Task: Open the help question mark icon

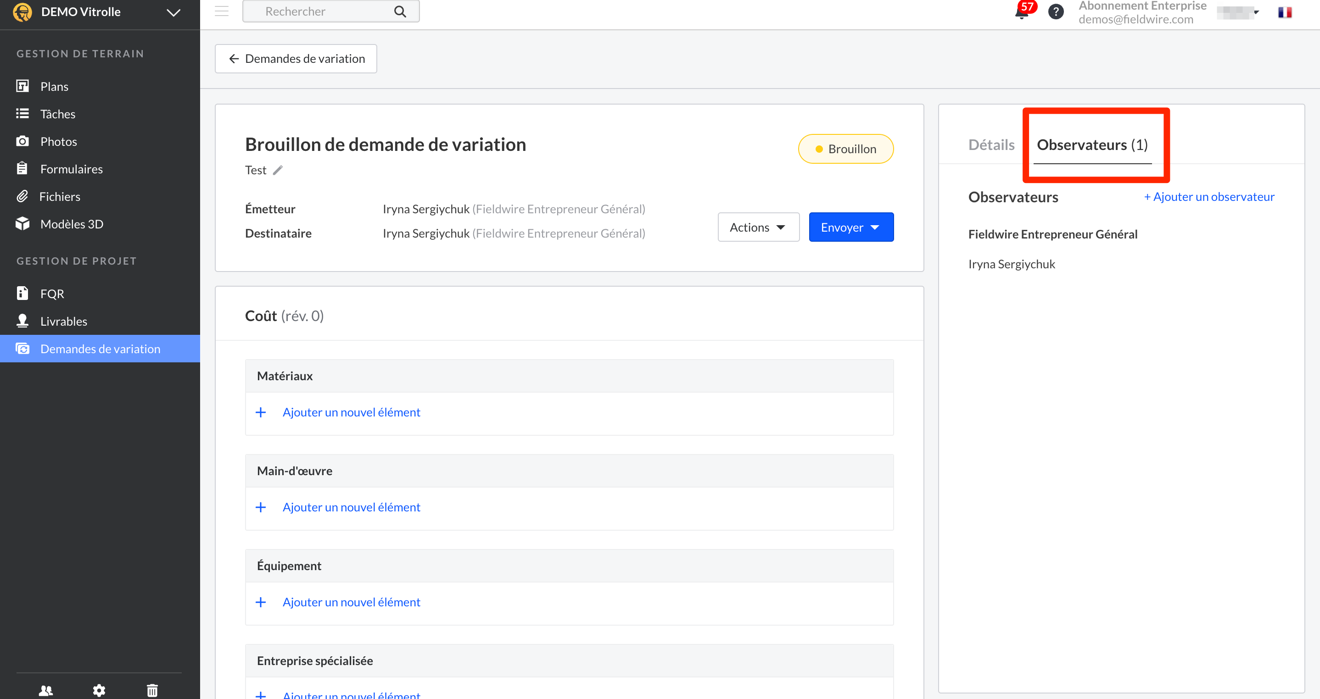Action: [1056, 11]
